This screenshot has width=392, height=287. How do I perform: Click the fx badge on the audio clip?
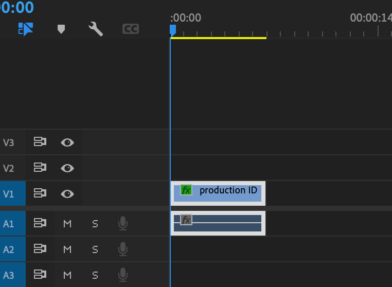pos(186,220)
